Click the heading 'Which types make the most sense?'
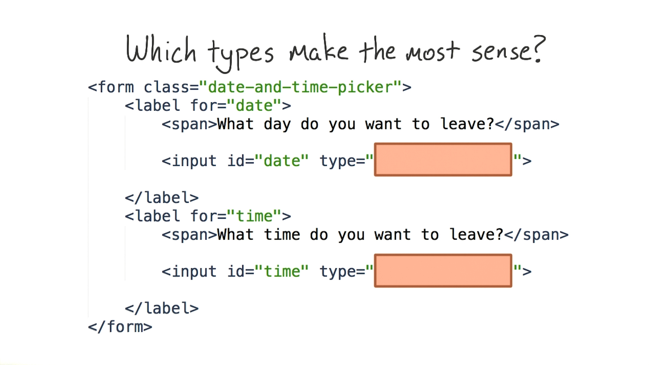 335,51
